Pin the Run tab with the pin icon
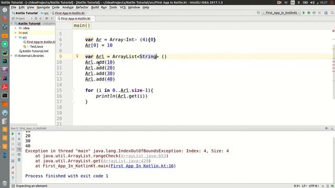This screenshot has width=335, height=188. coord(13,168)
